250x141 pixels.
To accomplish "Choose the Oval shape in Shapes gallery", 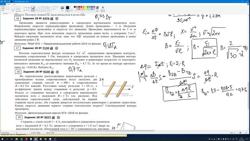I will pos(41,7).
